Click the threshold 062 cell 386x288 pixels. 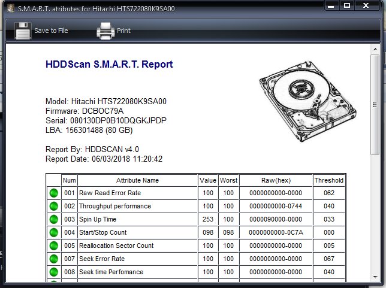[x=329, y=193]
